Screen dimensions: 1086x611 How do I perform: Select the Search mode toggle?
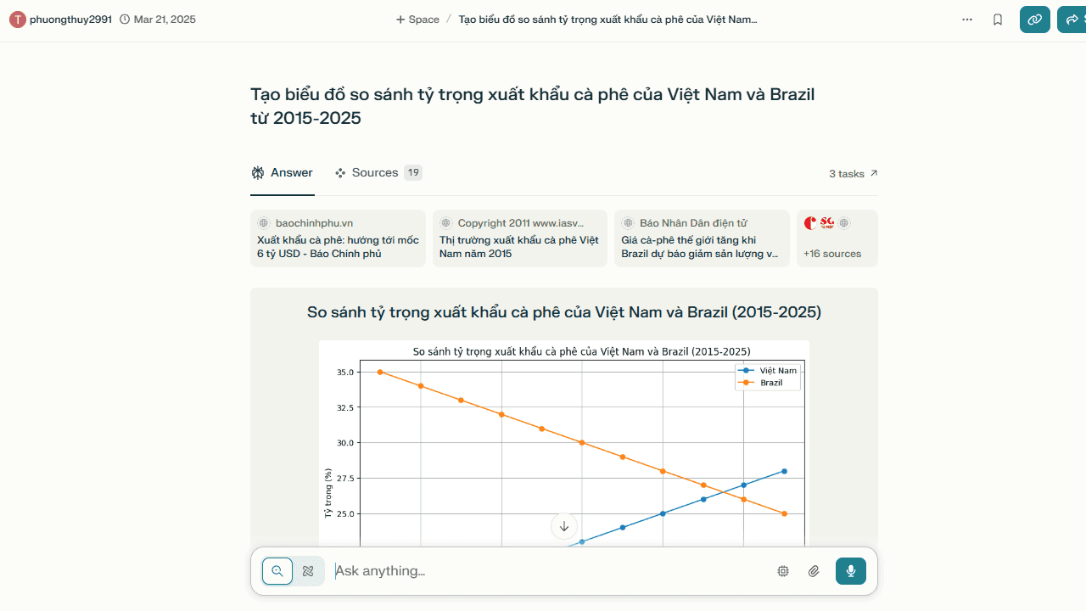pos(277,571)
